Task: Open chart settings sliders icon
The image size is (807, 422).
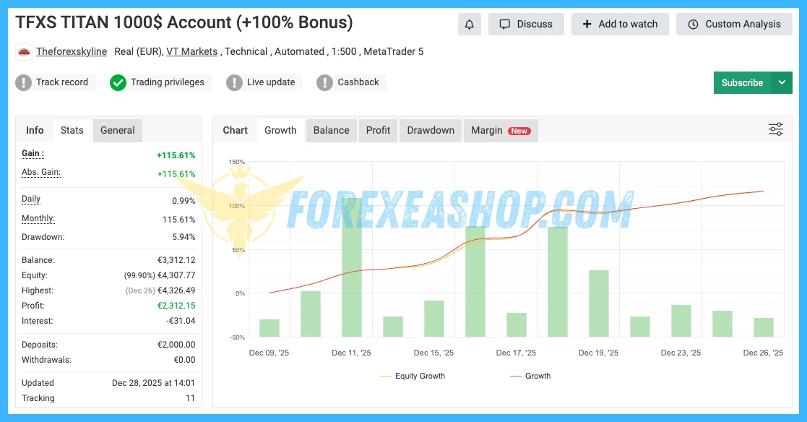Action: point(775,129)
